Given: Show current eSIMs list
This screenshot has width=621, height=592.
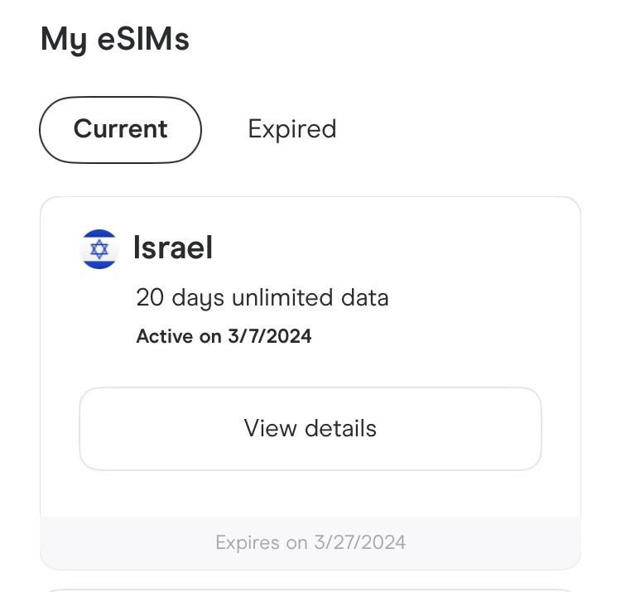Looking at the screenshot, I should coord(120,130).
